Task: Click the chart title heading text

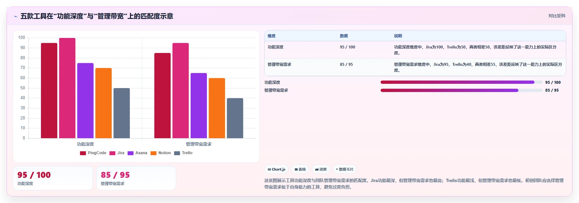Action: pyautogui.click(x=97, y=16)
